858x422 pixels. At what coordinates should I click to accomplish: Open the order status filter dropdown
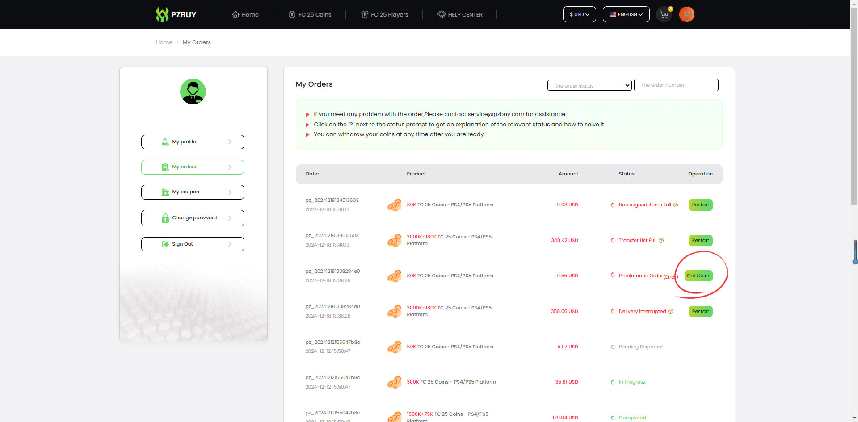(589, 85)
